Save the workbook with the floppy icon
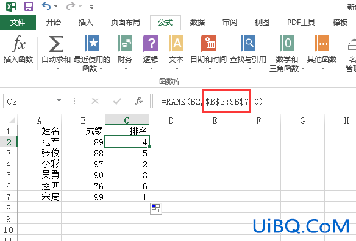 coord(29,7)
